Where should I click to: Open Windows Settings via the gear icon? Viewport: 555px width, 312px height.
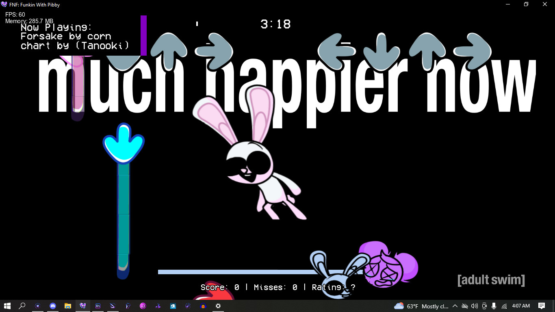click(x=218, y=306)
